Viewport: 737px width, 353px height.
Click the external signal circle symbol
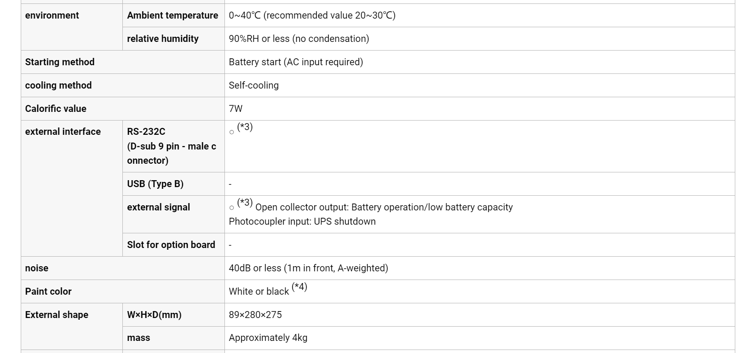click(231, 208)
